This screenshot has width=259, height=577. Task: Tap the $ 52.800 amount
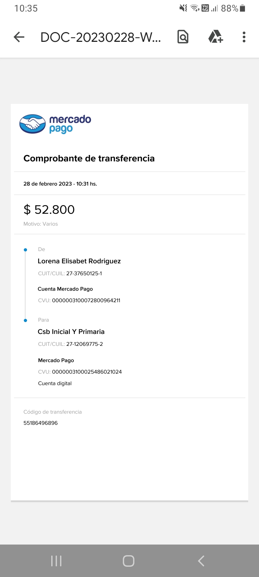[49, 210]
